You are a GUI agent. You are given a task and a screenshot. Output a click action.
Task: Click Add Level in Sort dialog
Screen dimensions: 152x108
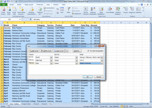[34, 51]
